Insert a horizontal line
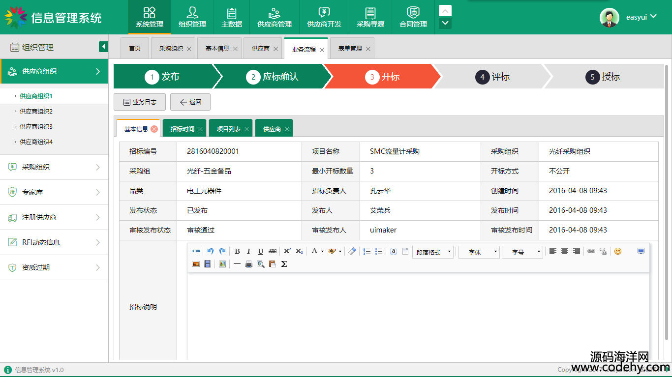Screen dimensions: 672x377 tap(237, 264)
